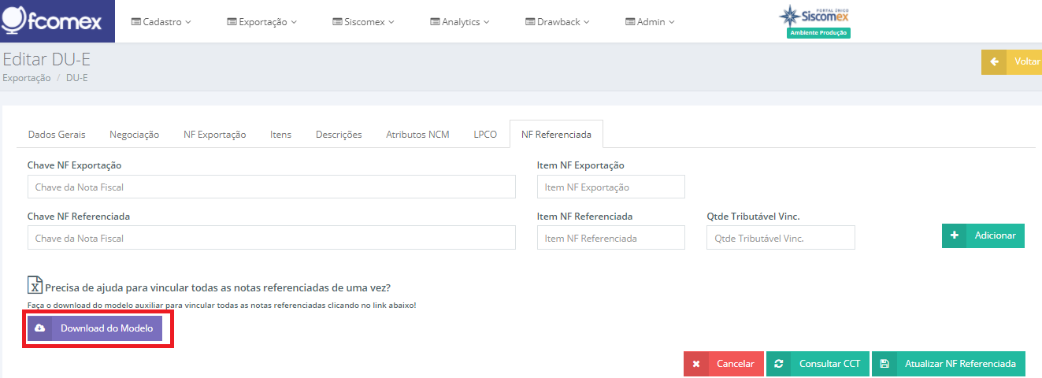
Task: Go to the LPCO tab
Action: click(485, 135)
